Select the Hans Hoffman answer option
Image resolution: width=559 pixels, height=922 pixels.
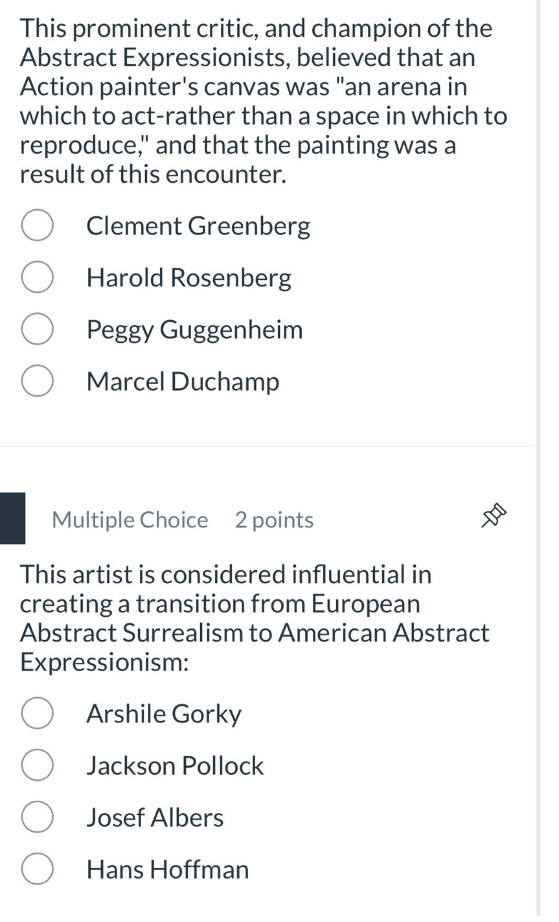pos(37,868)
